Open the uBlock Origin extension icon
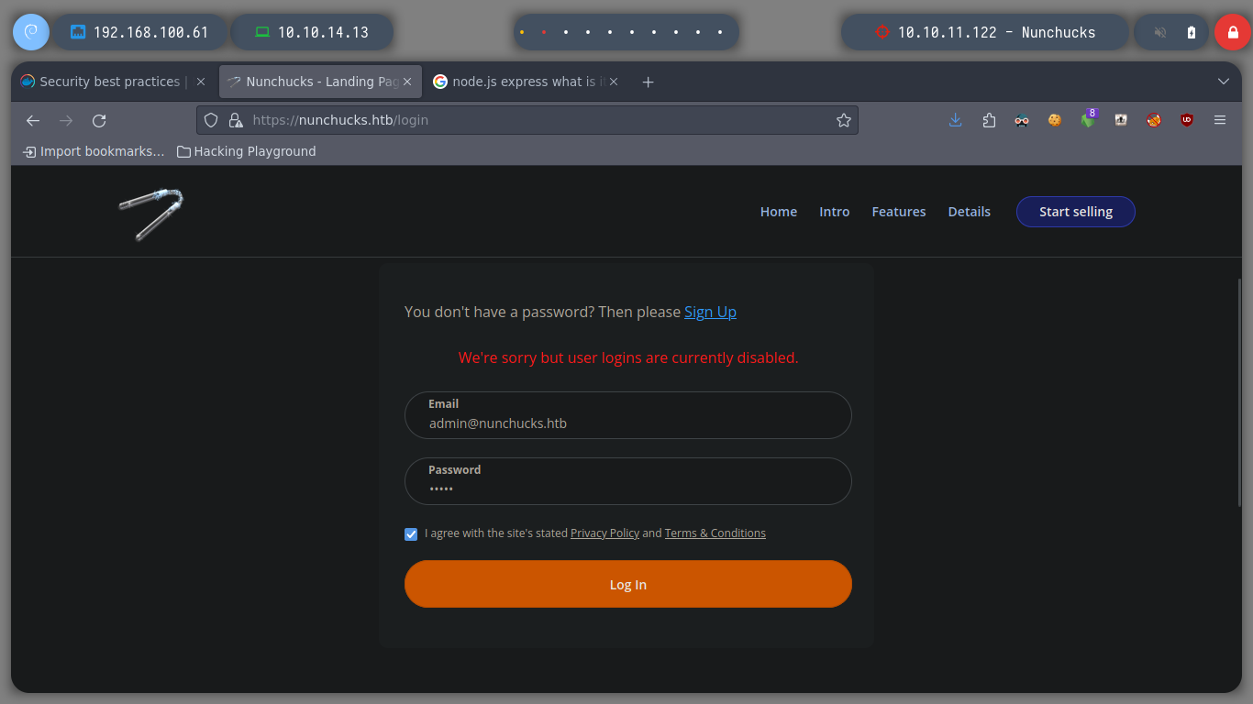The width and height of the screenshot is (1253, 704). [1187, 120]
